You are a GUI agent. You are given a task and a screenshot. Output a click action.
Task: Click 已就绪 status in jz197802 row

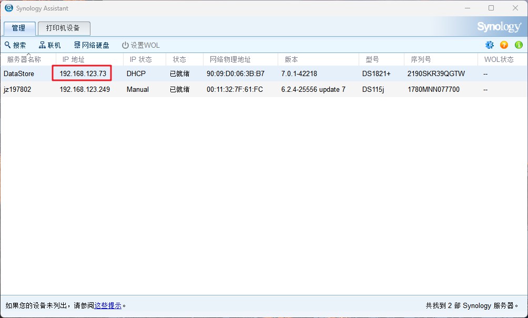(x=179, y=89)
